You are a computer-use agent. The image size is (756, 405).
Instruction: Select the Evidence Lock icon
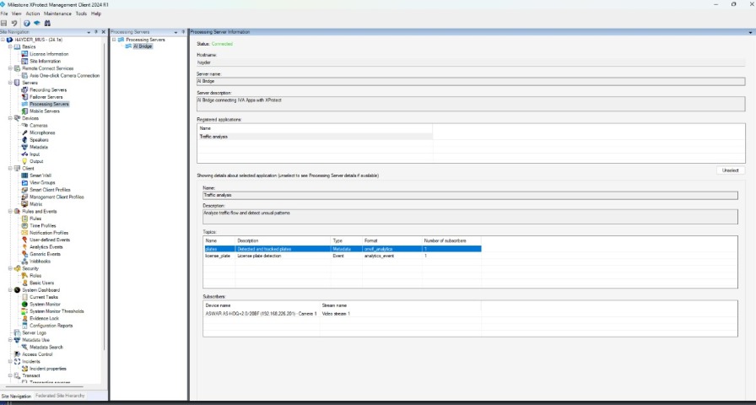pos(24,318)
